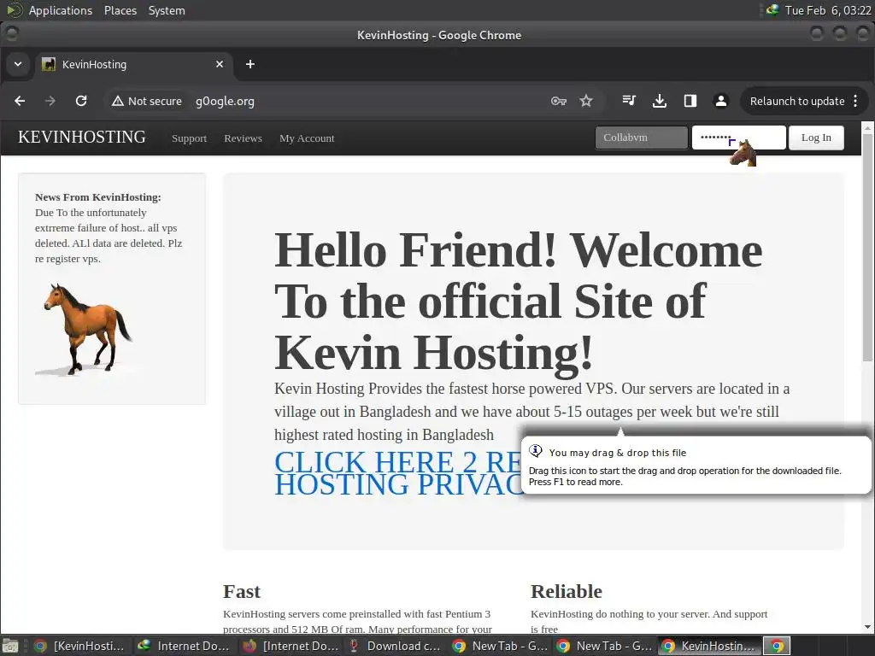This screenshot has width=875, height=656.
Task: Click the last Chrome icon in the taskbar
Action: 776,646
